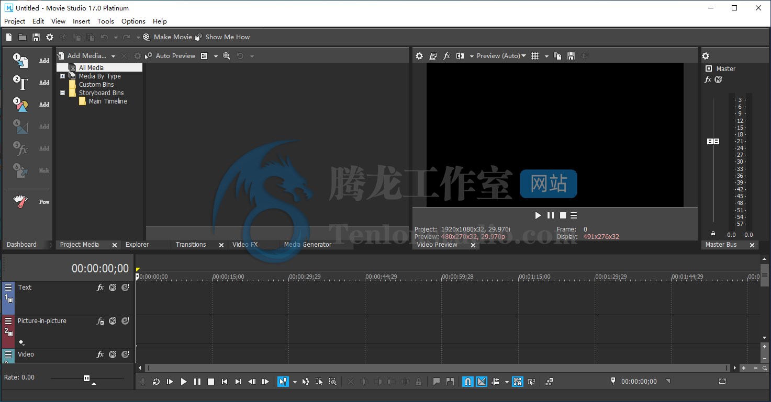Open the overlays dropdown arrow beside grid
Viewport: 771px width, 402px height.
click(x=546, y=56)
